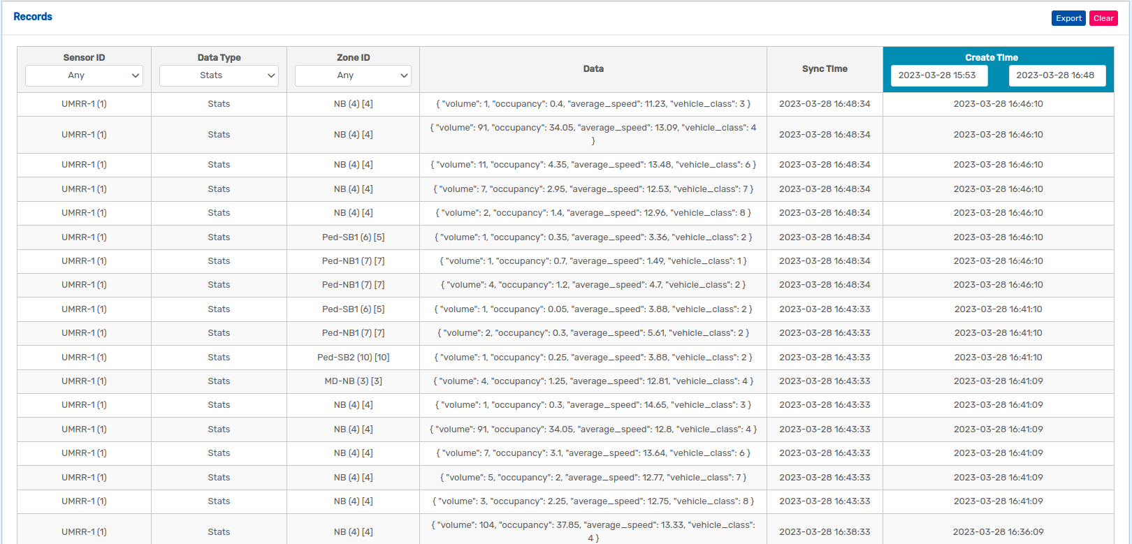Click sync time in average_speed 14.65 row
Viewport: 1132px width, 544px height.
coord(825,405)
